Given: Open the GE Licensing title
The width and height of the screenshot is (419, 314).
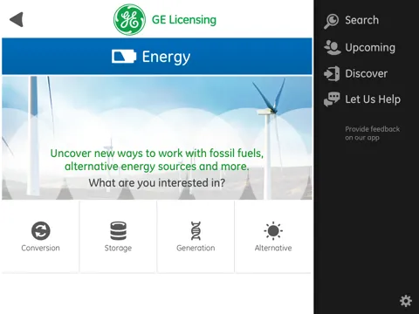Looking at the screenshot, I should tap(184, 20).
